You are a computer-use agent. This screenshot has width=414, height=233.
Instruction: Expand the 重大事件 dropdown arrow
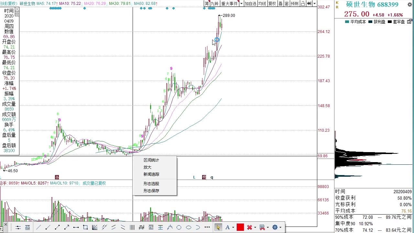pyautogui.click(x=241, y=4)
